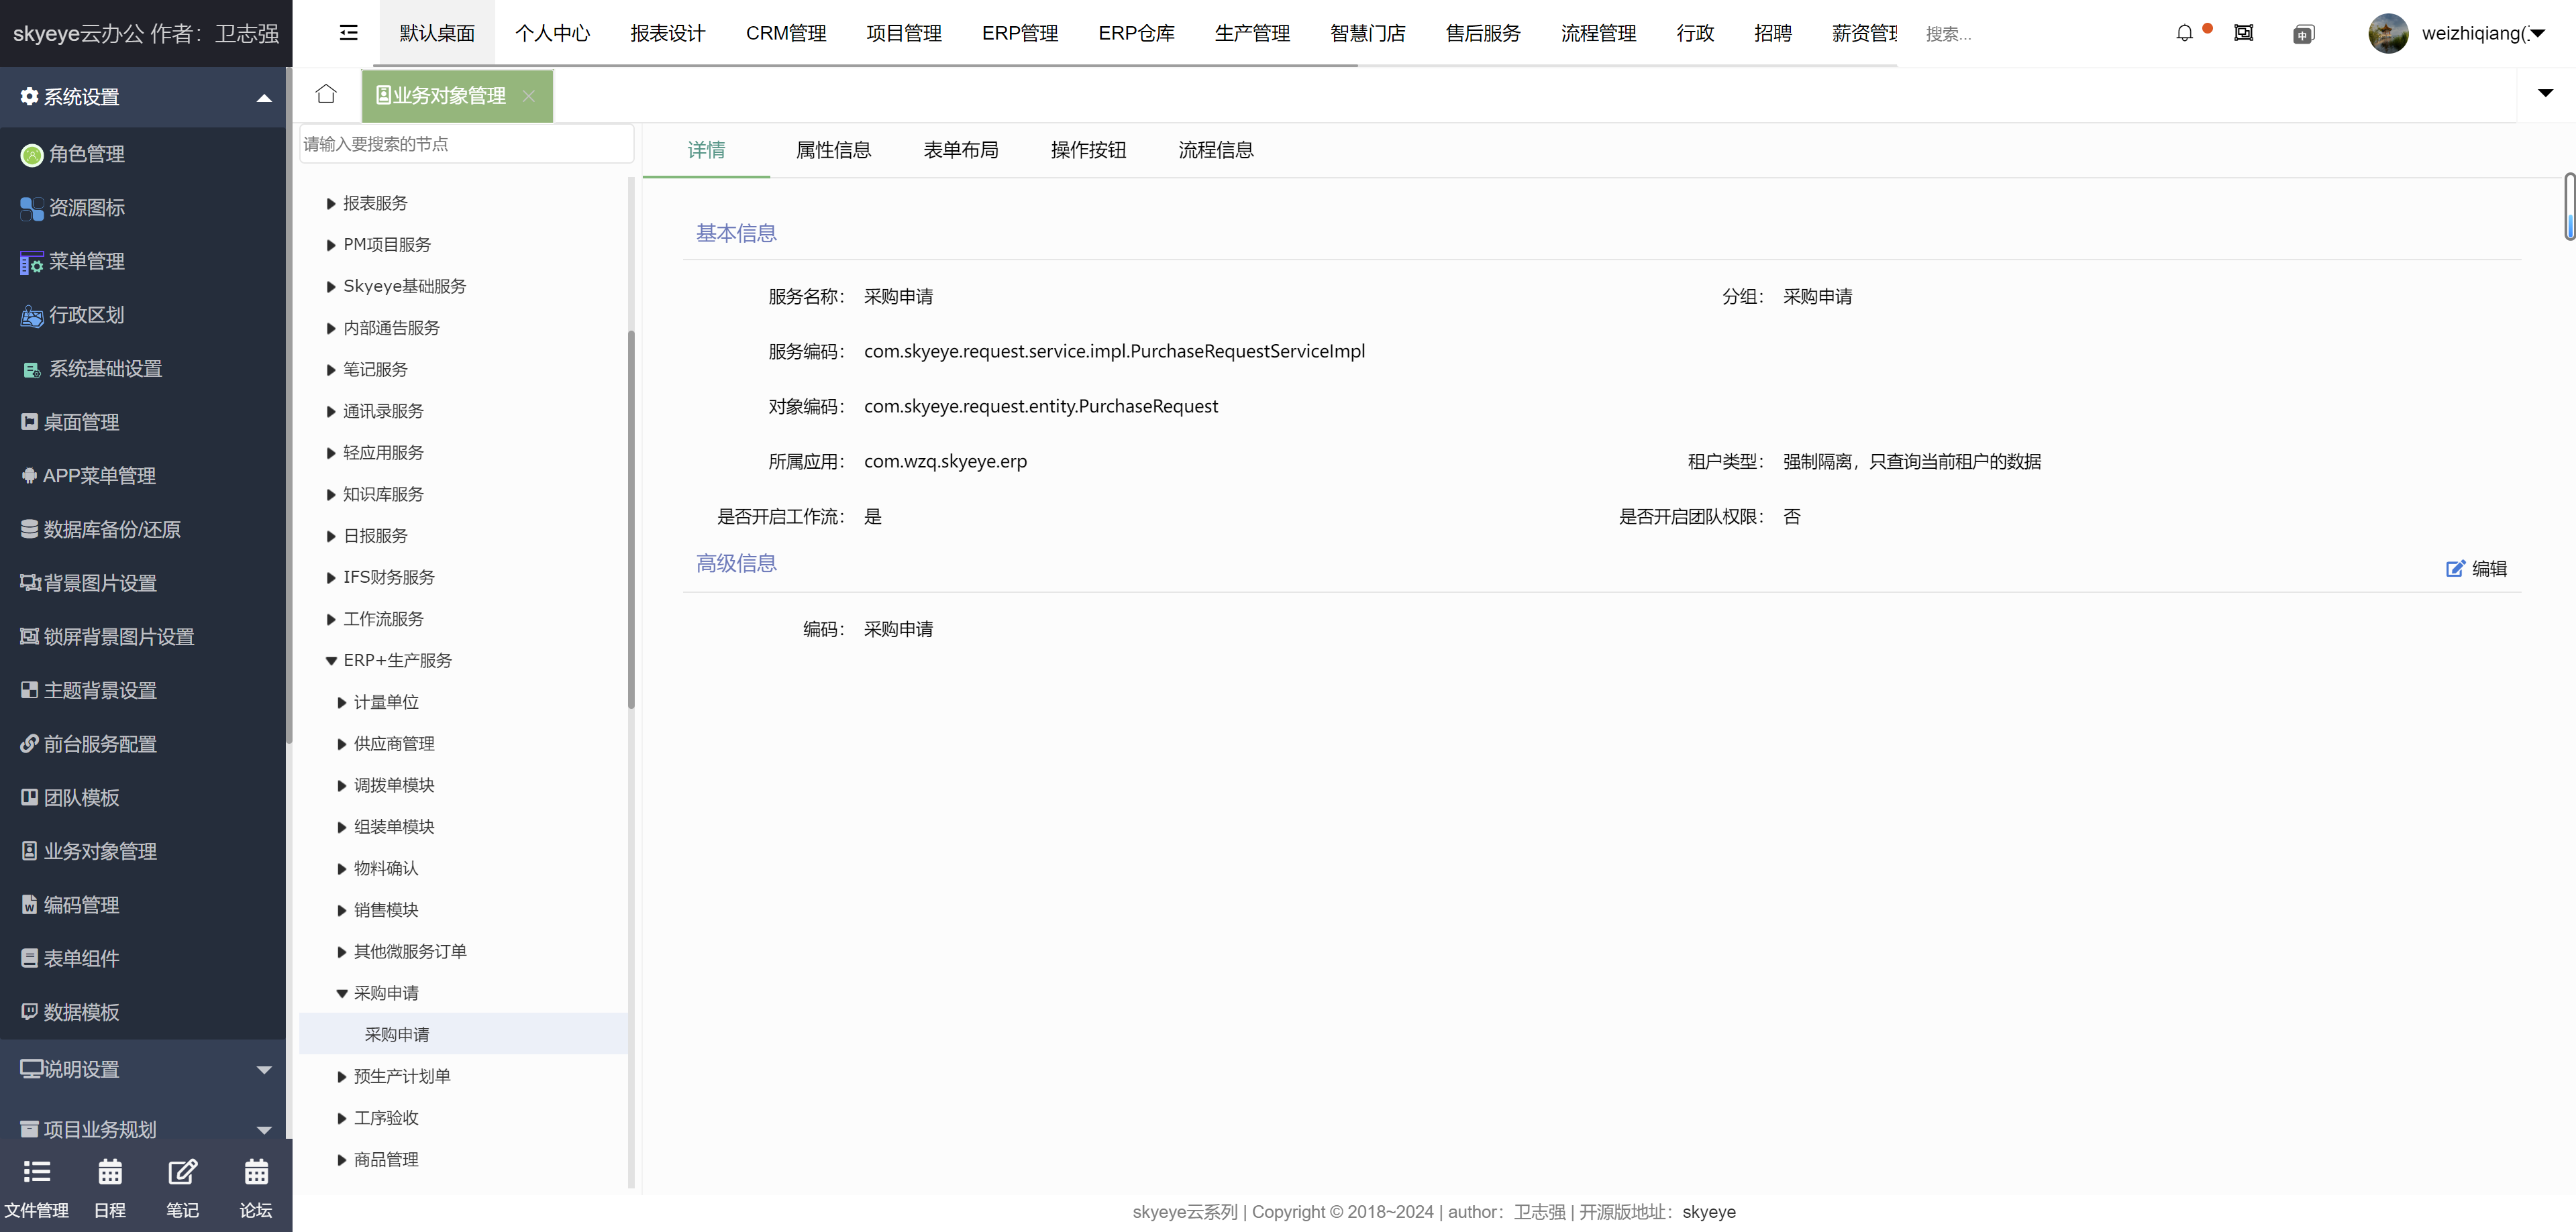Screen dimensions: 2576x1232
Task: Close the 业务对象管理 tab
Action: click(529, 96)
